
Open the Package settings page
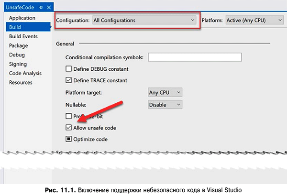[x=18, y=45]
